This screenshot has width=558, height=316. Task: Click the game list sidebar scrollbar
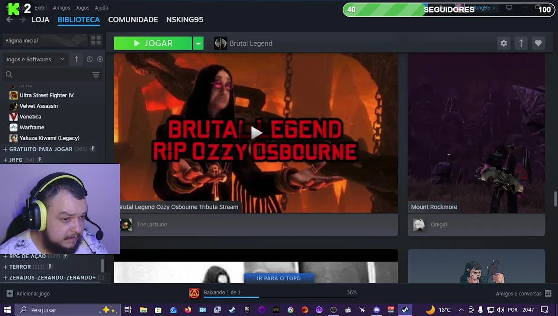tap(103, 265)
